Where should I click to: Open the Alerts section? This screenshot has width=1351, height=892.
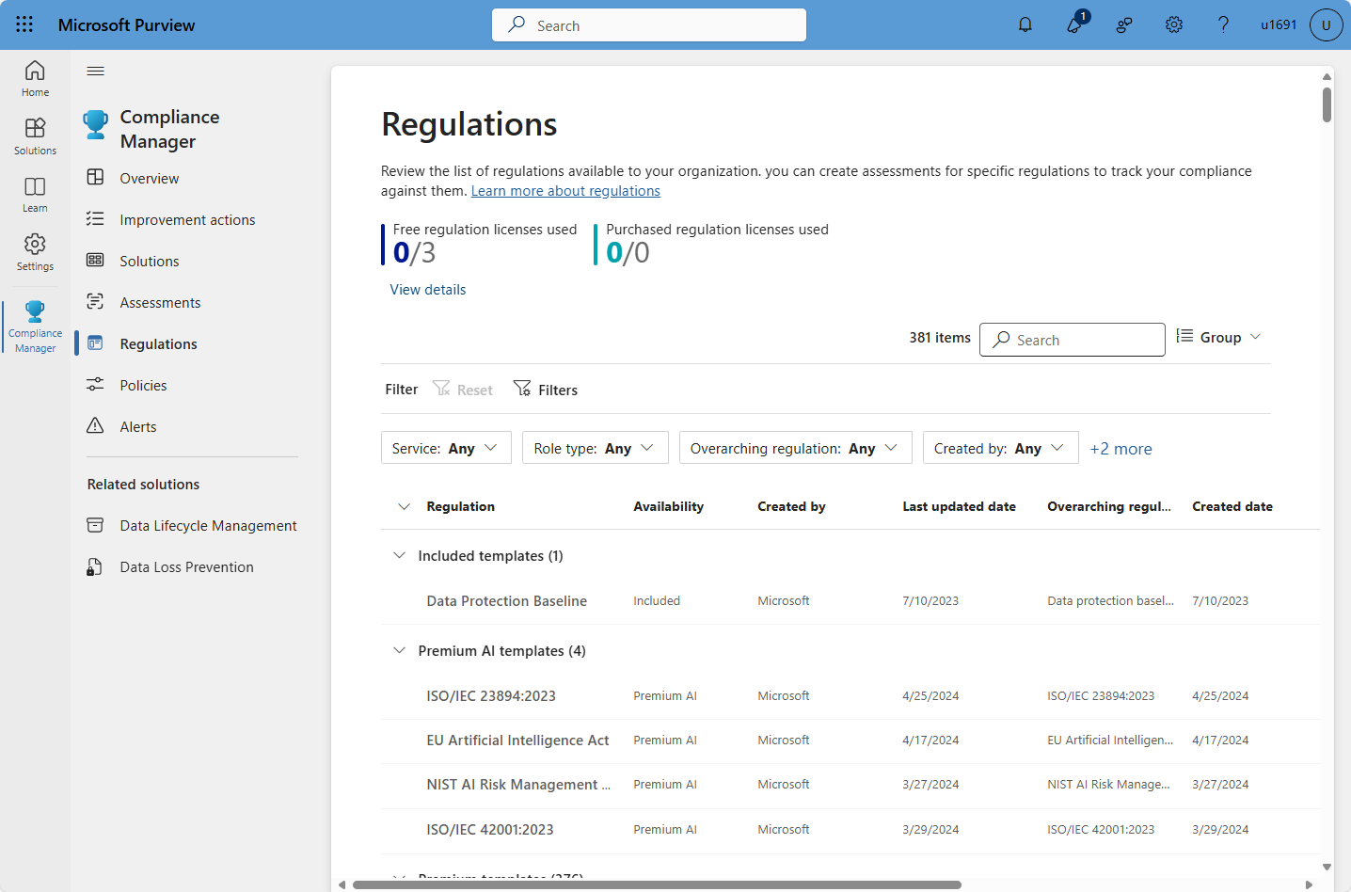137,426
